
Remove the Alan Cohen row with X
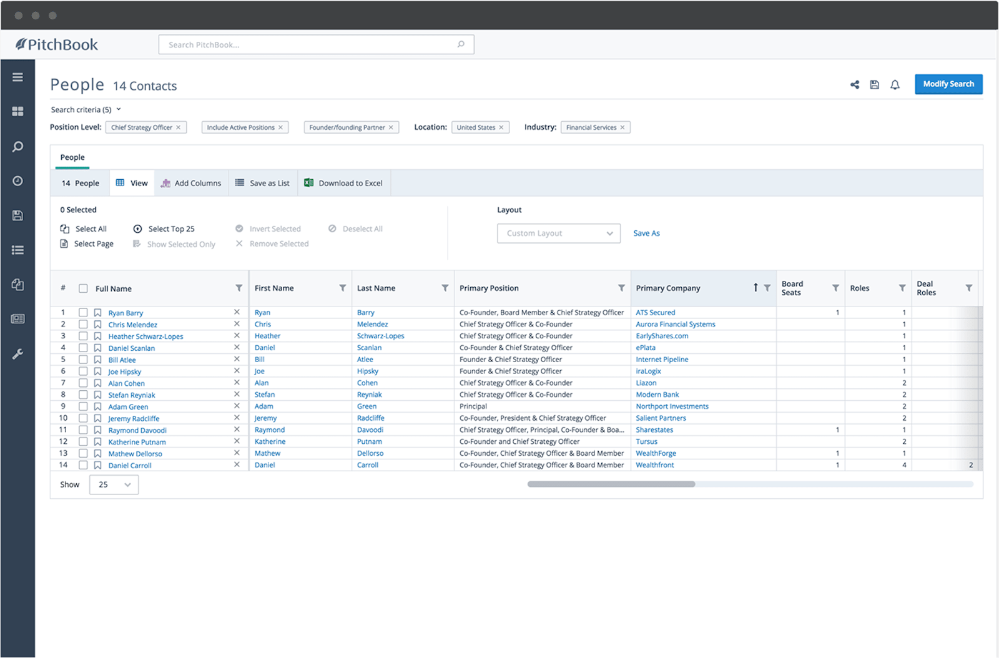(x=237, y=383)
